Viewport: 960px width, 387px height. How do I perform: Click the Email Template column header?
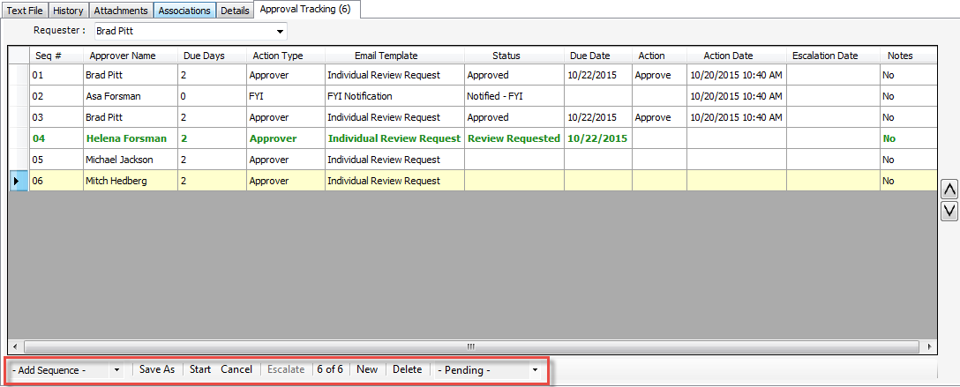tap(394, 56)
